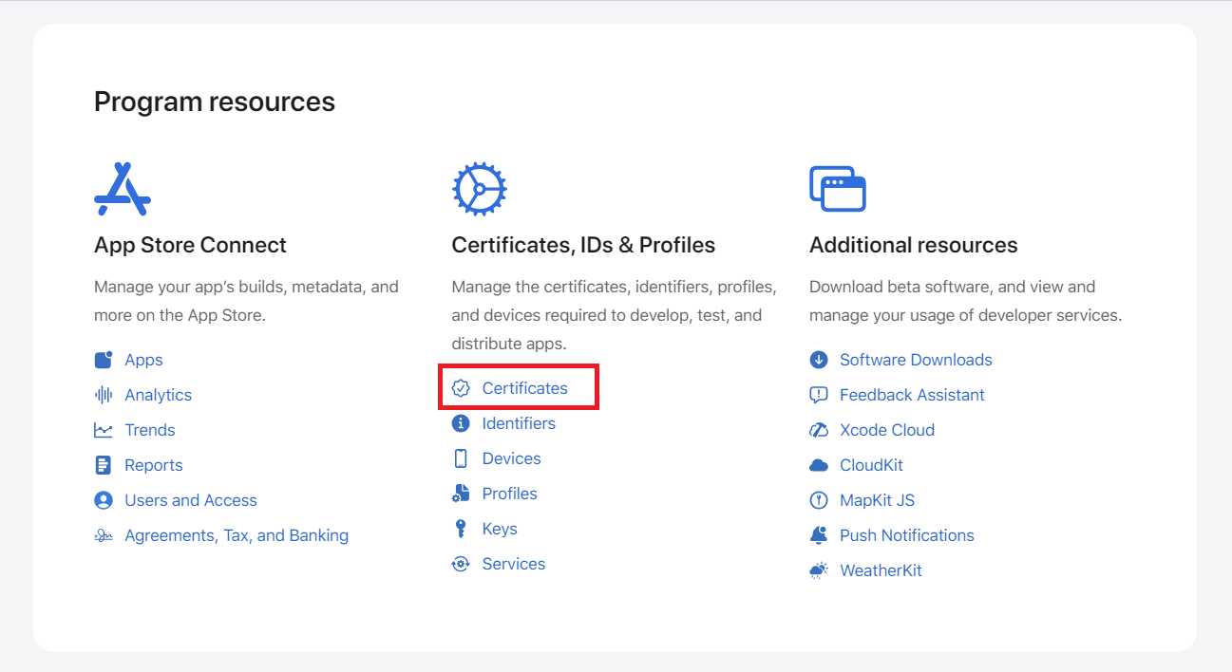Click the Devices phone icon
The image size is (1232, 672).
(x=461, y=458)
